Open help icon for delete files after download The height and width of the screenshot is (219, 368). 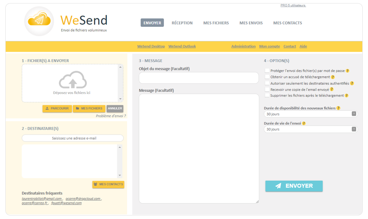coord(347,95)
